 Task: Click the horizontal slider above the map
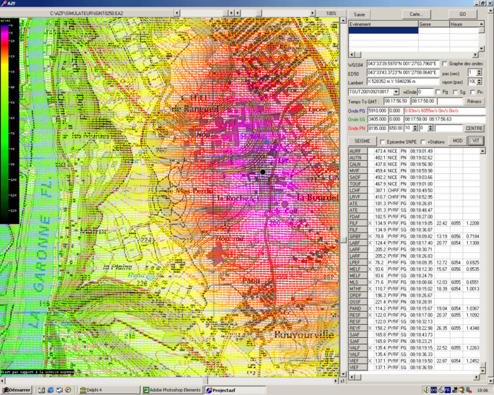tap(260, 13)
